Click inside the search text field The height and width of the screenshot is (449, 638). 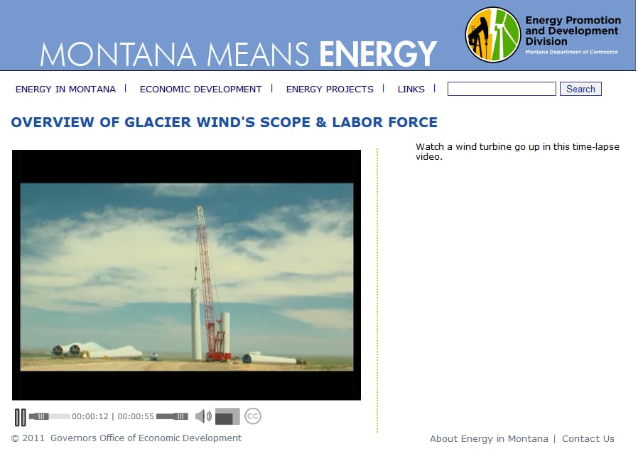501,88
